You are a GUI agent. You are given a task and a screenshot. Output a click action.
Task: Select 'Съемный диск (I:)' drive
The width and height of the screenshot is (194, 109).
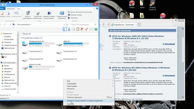tap(32, 52)
